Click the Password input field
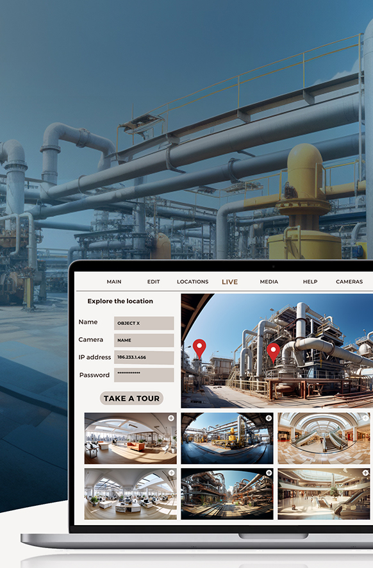373x568 pixels. 144,375
